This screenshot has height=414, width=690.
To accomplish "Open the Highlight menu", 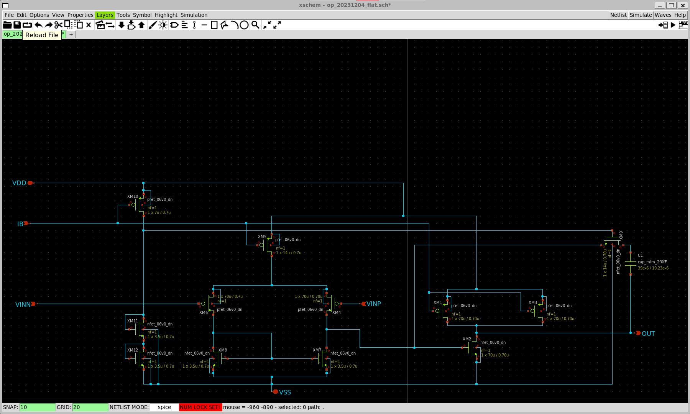I will 166,15.
